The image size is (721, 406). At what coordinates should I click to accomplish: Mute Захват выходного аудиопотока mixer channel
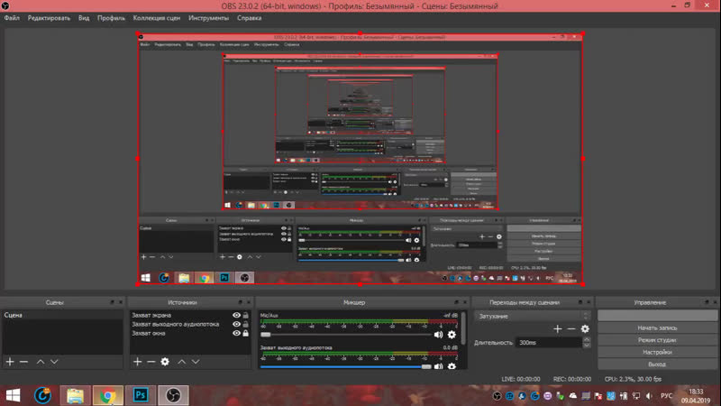(438, 366)
